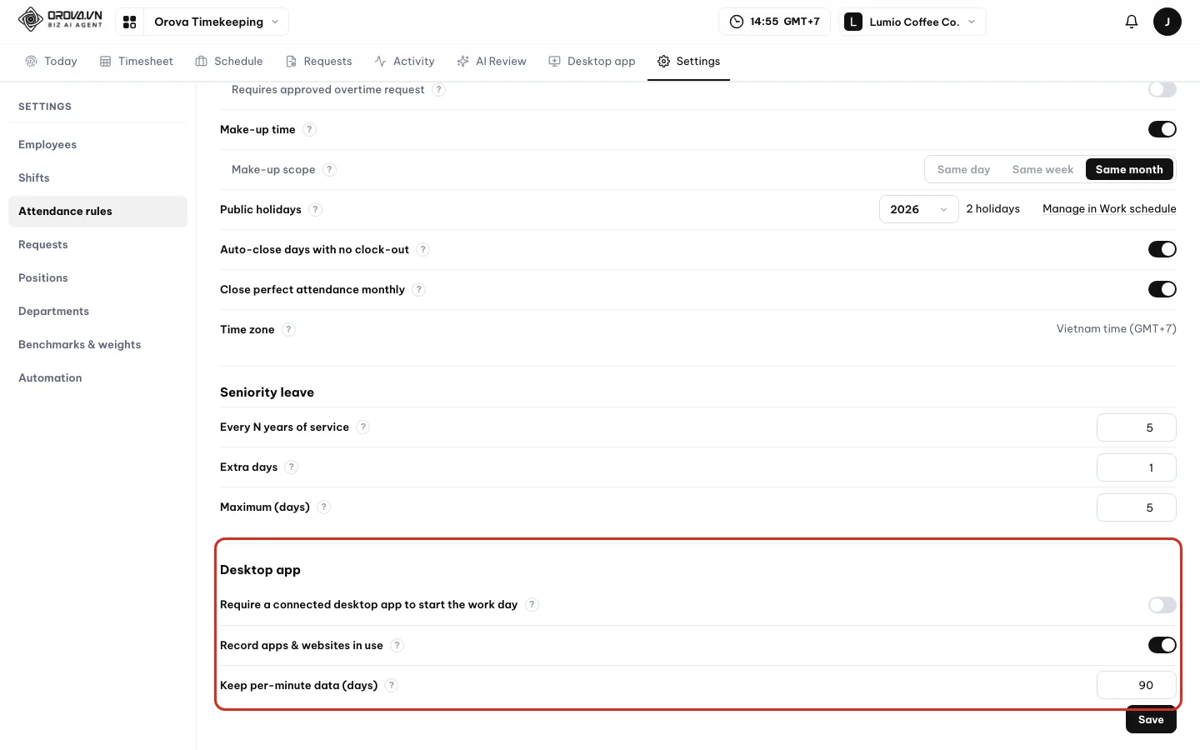Open the notifications bell
Screen dimensions: 1200x750
pyautogui.click(x=1131, y=22)
